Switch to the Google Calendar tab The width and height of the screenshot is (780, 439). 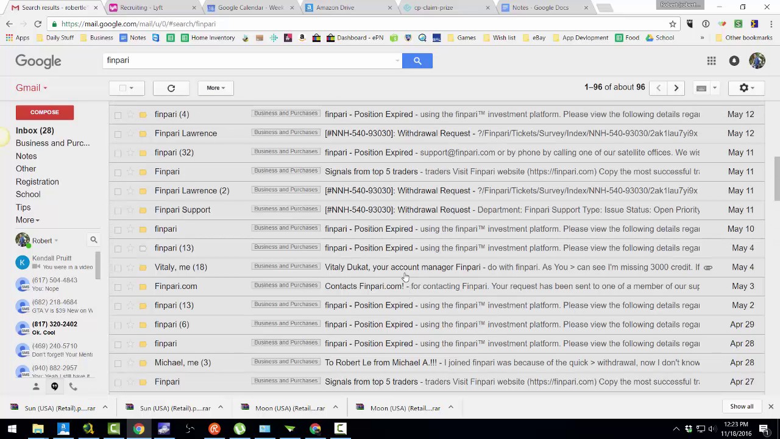(250, 8)
